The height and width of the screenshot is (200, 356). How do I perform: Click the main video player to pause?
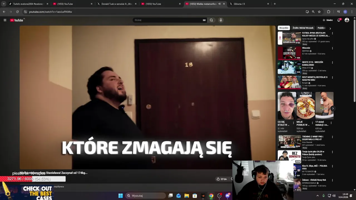point(147,97)
